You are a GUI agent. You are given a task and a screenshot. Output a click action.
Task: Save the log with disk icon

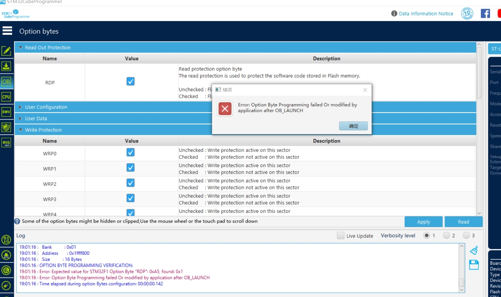click(474, 265)
